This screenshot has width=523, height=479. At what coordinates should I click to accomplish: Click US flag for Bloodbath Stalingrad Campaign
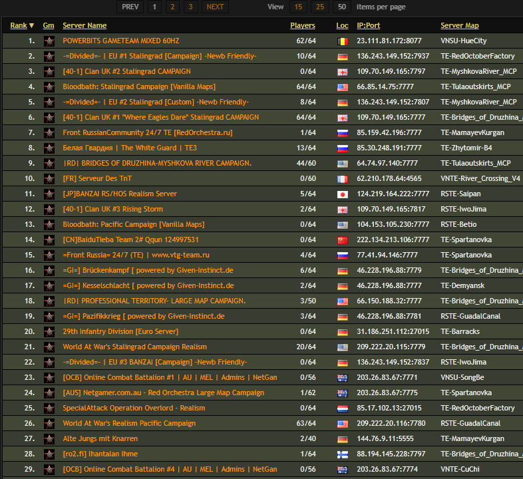tap(342, 87)
